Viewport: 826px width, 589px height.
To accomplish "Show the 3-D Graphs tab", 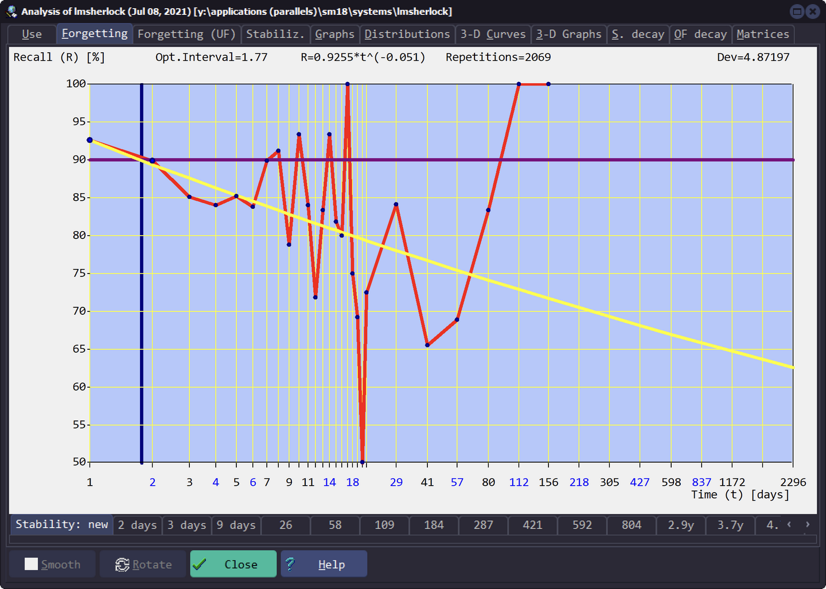I will (x=569, y=34).
